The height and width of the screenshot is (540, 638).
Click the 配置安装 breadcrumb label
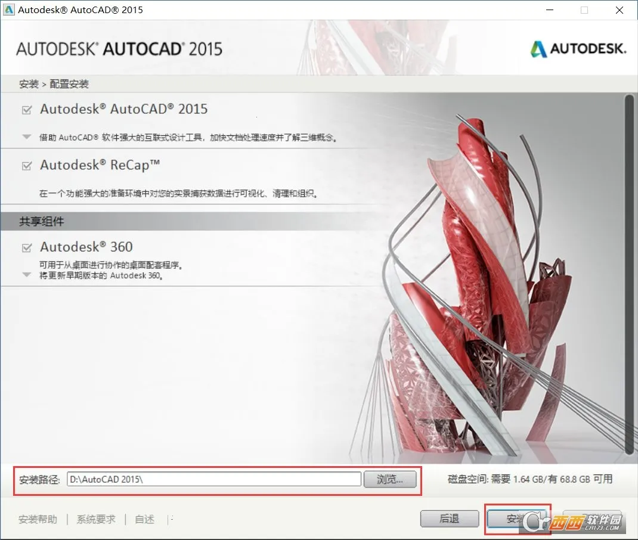coord(52,84)
